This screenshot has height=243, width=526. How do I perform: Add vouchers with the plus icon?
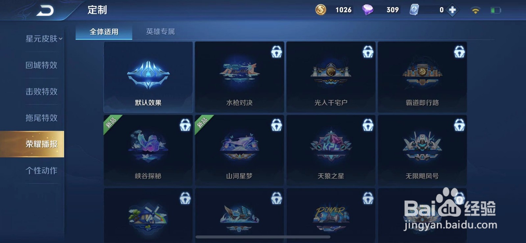click(x=452, y=10)
